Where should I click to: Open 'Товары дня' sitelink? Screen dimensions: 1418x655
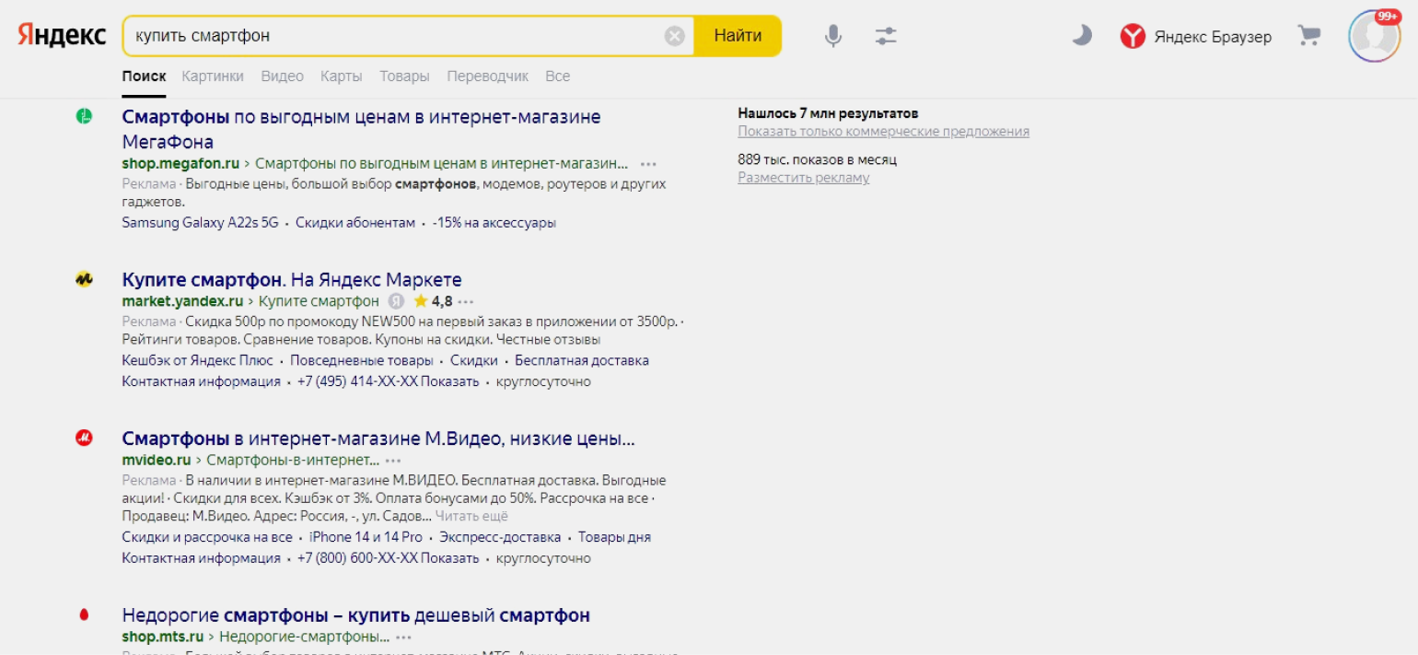pos(614,537)
